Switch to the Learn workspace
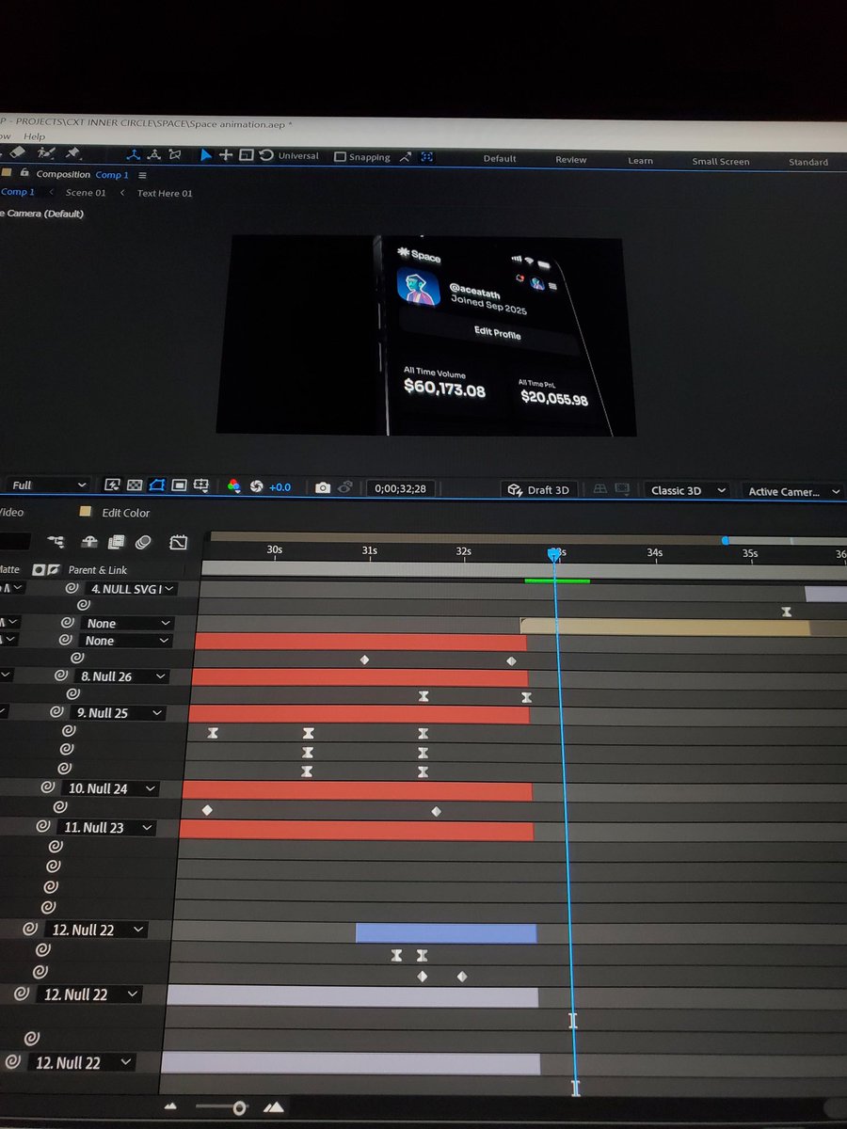Viewport: 847px width, 1129px height. [641, 161]
